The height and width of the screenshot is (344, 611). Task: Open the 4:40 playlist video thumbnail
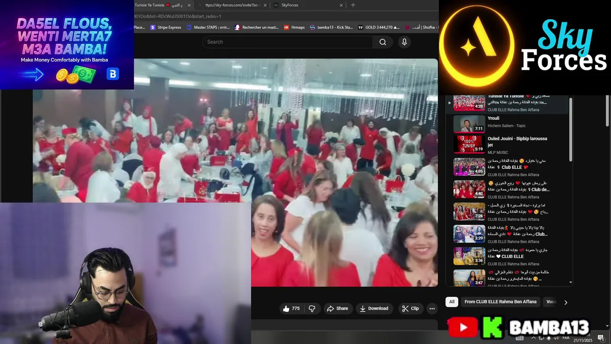tap(469, 189)
